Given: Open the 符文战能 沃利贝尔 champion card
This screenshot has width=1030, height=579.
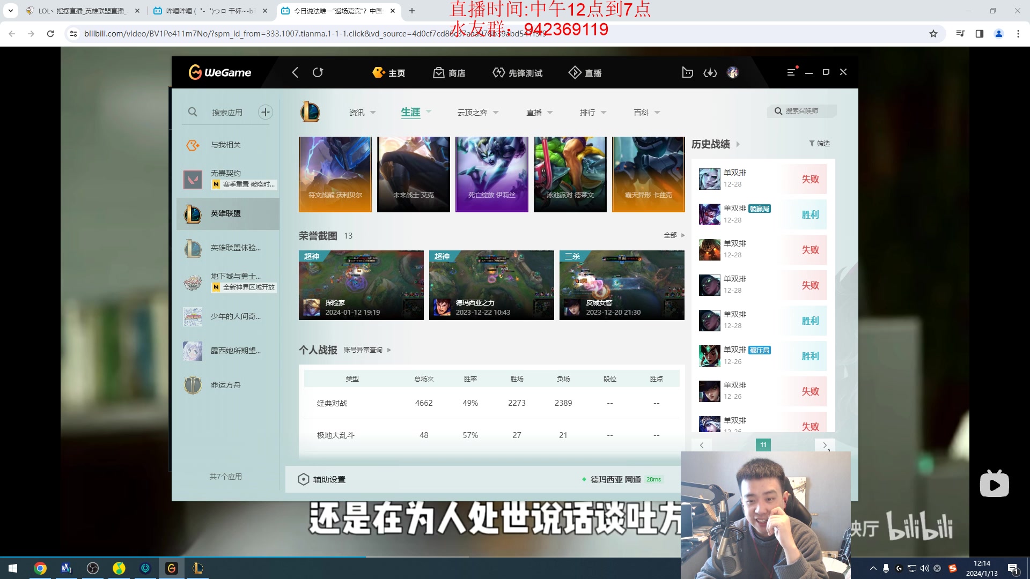Looking at the screenshot, I should (335, 174).
